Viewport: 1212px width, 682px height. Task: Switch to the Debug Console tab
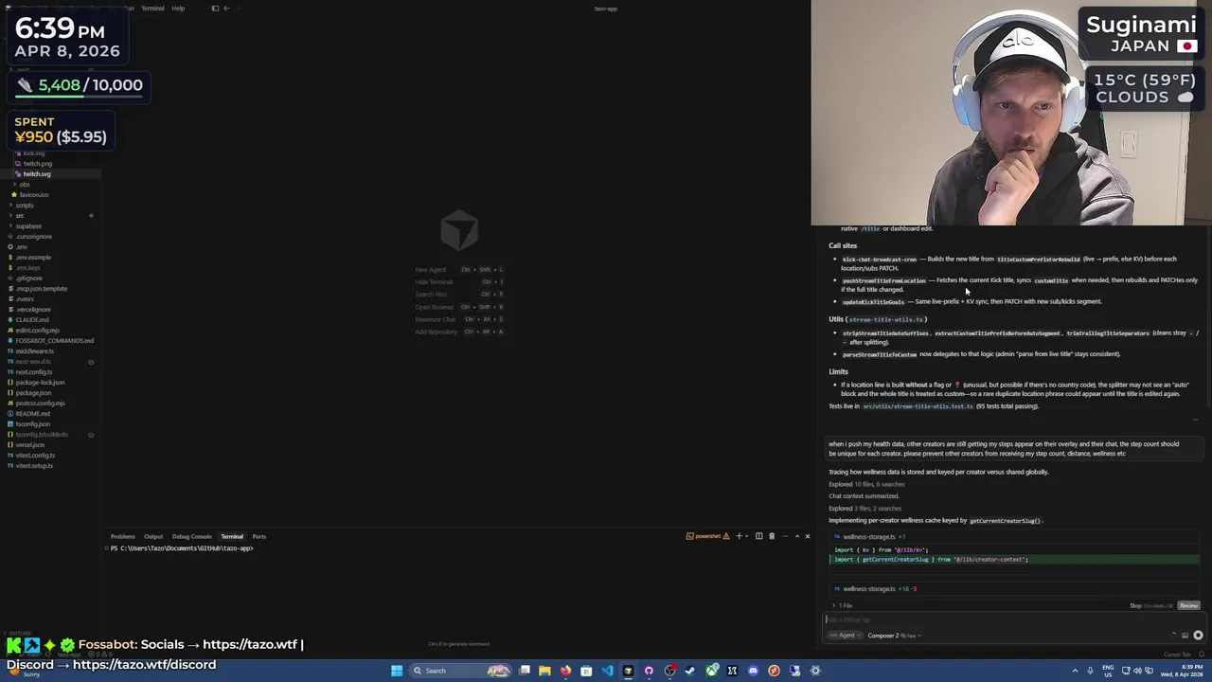coord(192,537)
